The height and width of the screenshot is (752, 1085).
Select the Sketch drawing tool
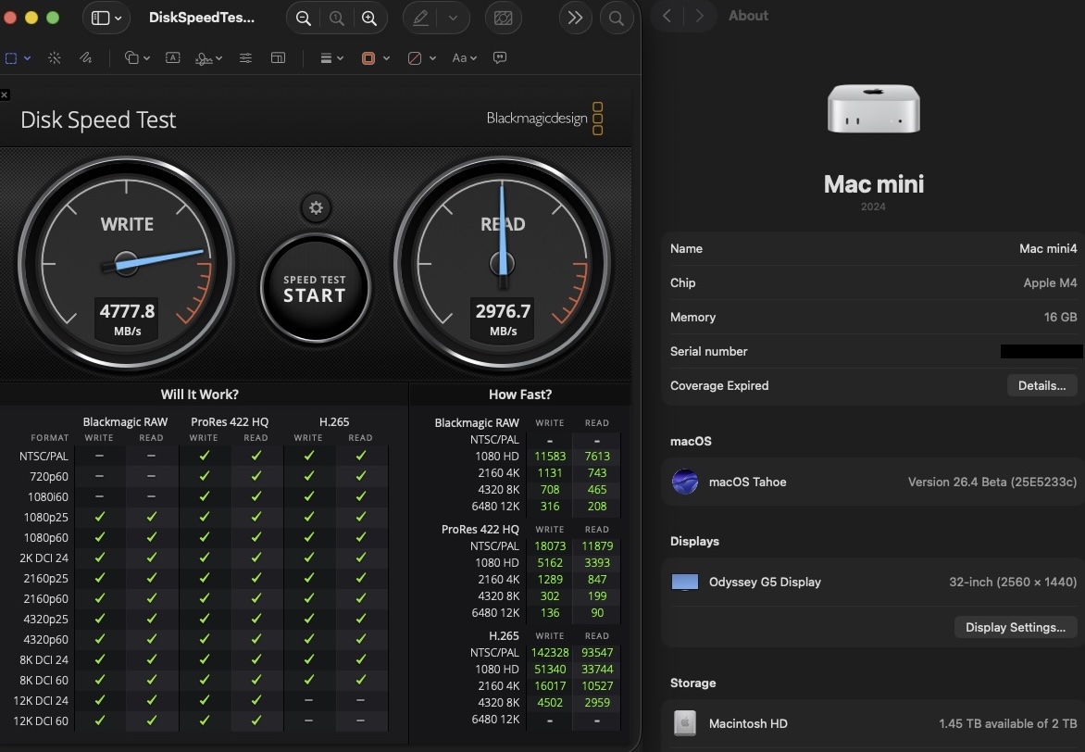click(x=85, y=58)
